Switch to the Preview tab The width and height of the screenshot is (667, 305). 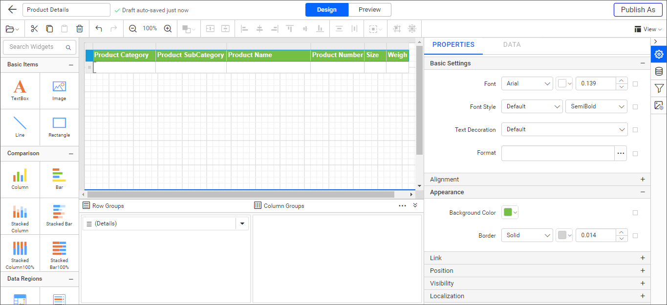pyautogui.click(x=370, y=10)
